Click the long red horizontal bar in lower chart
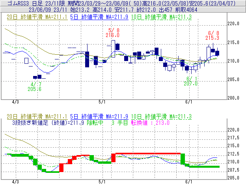 [x=148, y=154]
